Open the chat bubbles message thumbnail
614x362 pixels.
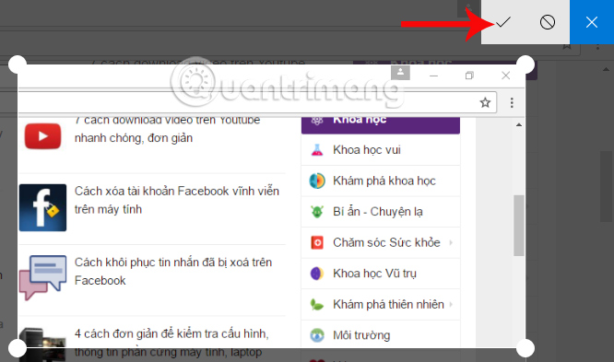(x=42, y=277)
